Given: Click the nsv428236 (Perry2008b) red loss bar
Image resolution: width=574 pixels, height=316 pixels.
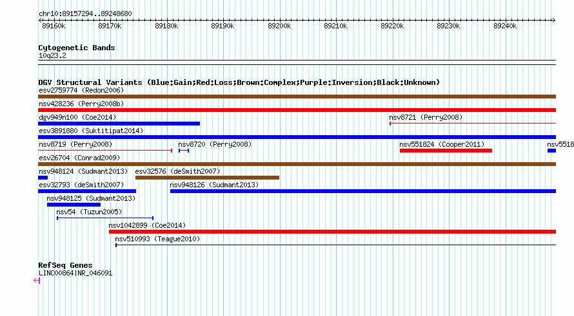Looking at the screenshot, I should coord(297,110).
